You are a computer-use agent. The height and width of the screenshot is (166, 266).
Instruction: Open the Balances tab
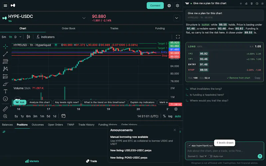pyautogui.click(x=7, y=125)
